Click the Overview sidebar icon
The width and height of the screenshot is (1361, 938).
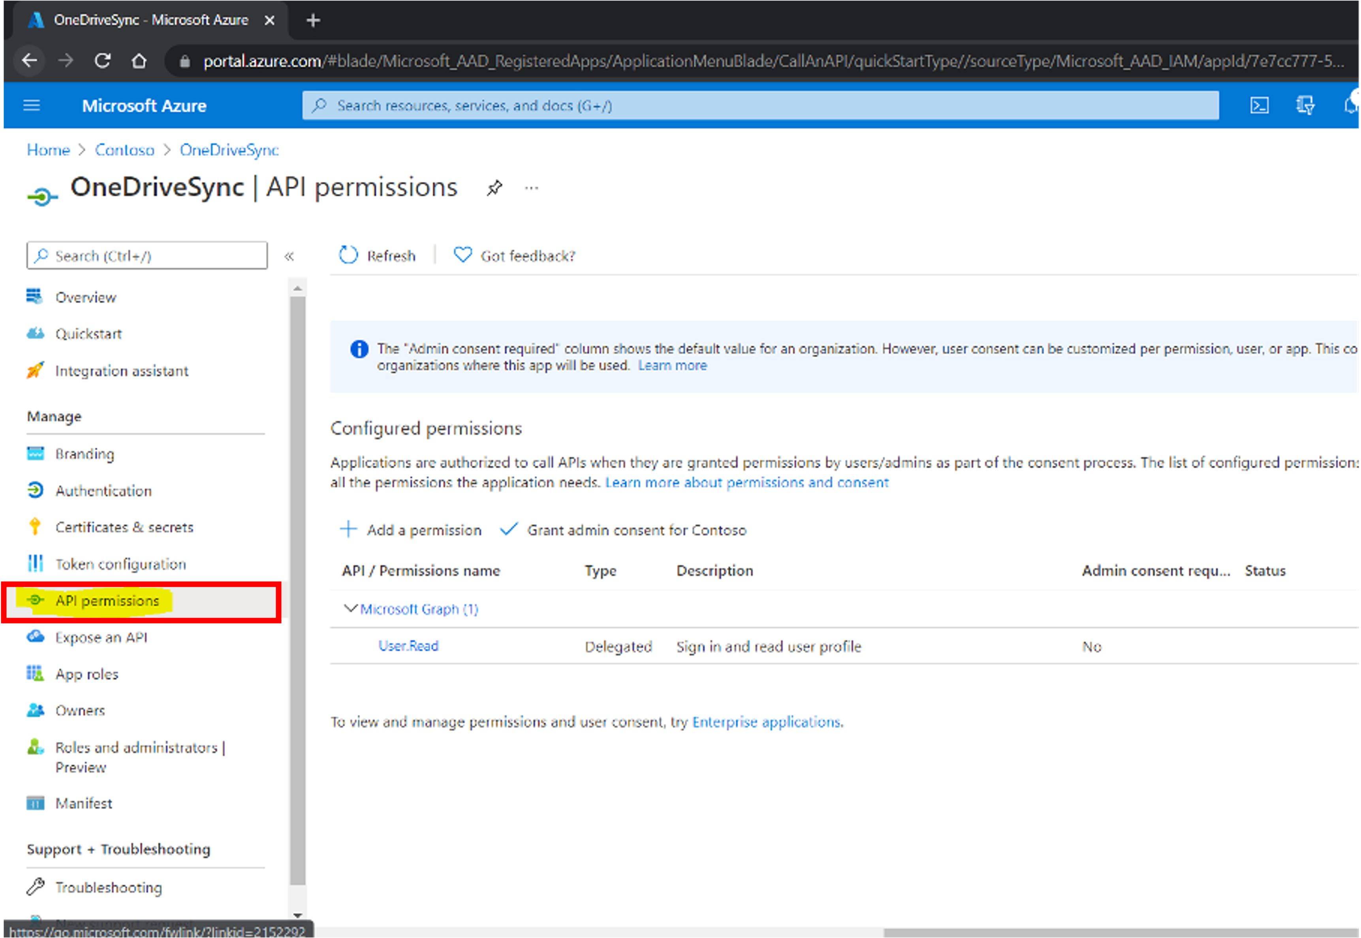click(35, 296)
